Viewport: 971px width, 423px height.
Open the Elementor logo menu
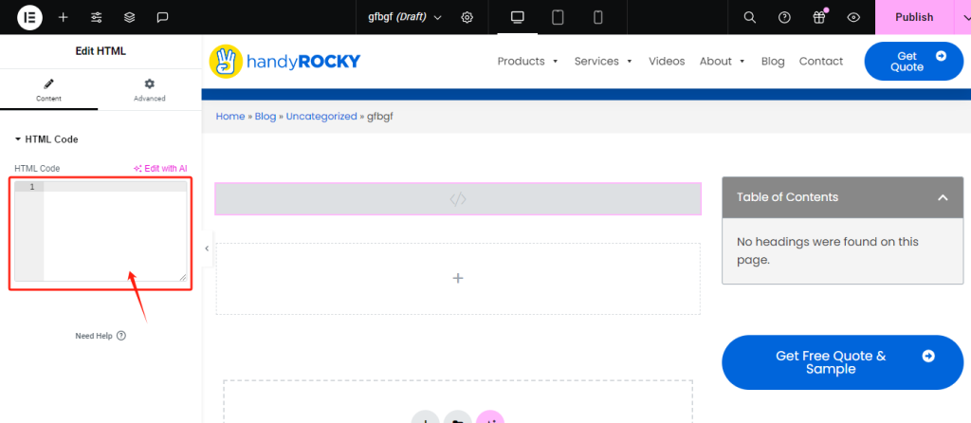click(29, 17)
